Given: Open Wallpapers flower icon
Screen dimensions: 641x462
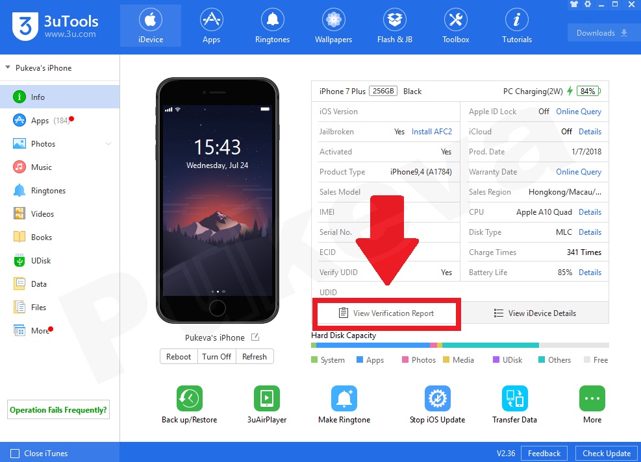Looking at the screenshot, I should pyautogui.click(x=334, y=19).
